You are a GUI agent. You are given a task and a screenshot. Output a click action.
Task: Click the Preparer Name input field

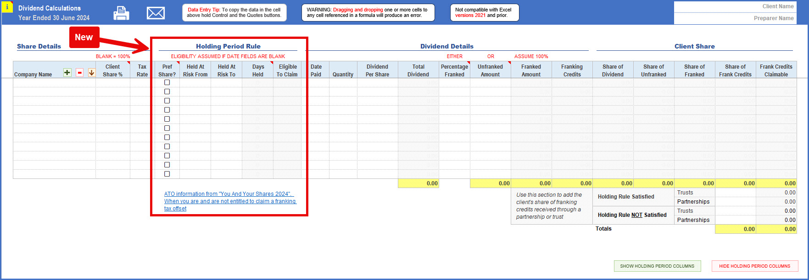pyautogui.click(x=735, y=18)
